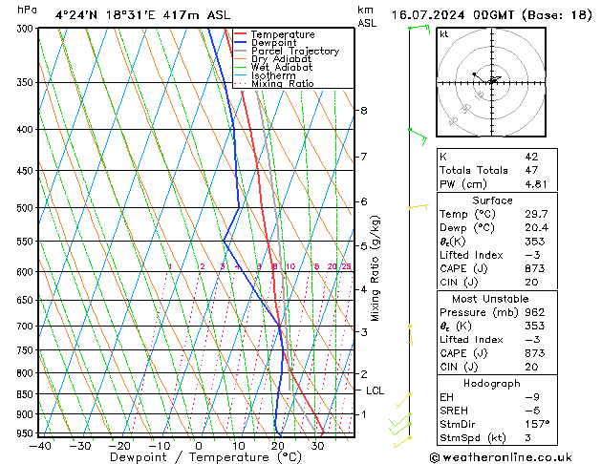601x464 pixels.
Task: Click the storm motion arrow in the hodograph
Action: 494,79
